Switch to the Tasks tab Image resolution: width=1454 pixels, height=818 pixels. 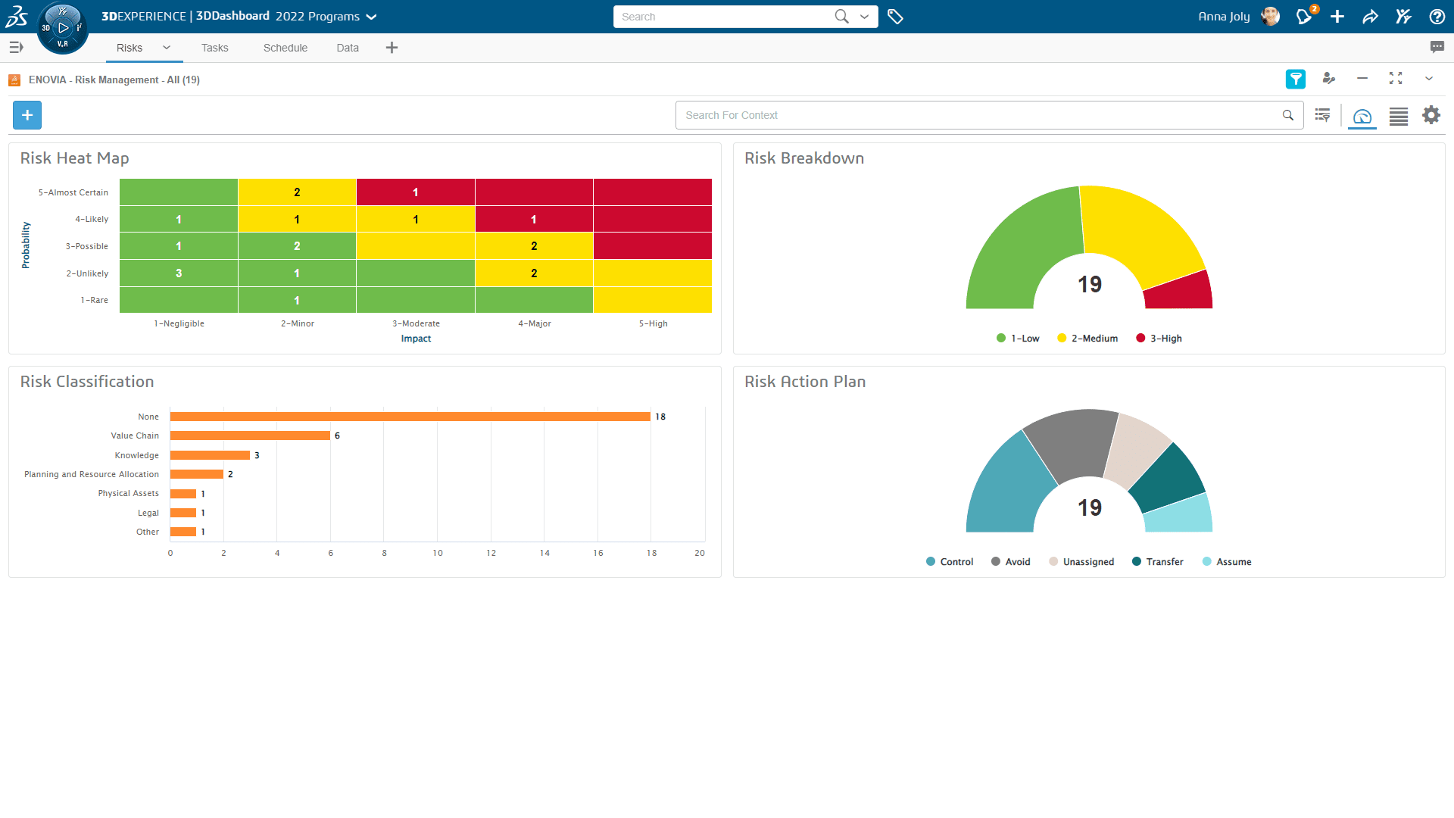pyautogui.click(x=214, y=48)
